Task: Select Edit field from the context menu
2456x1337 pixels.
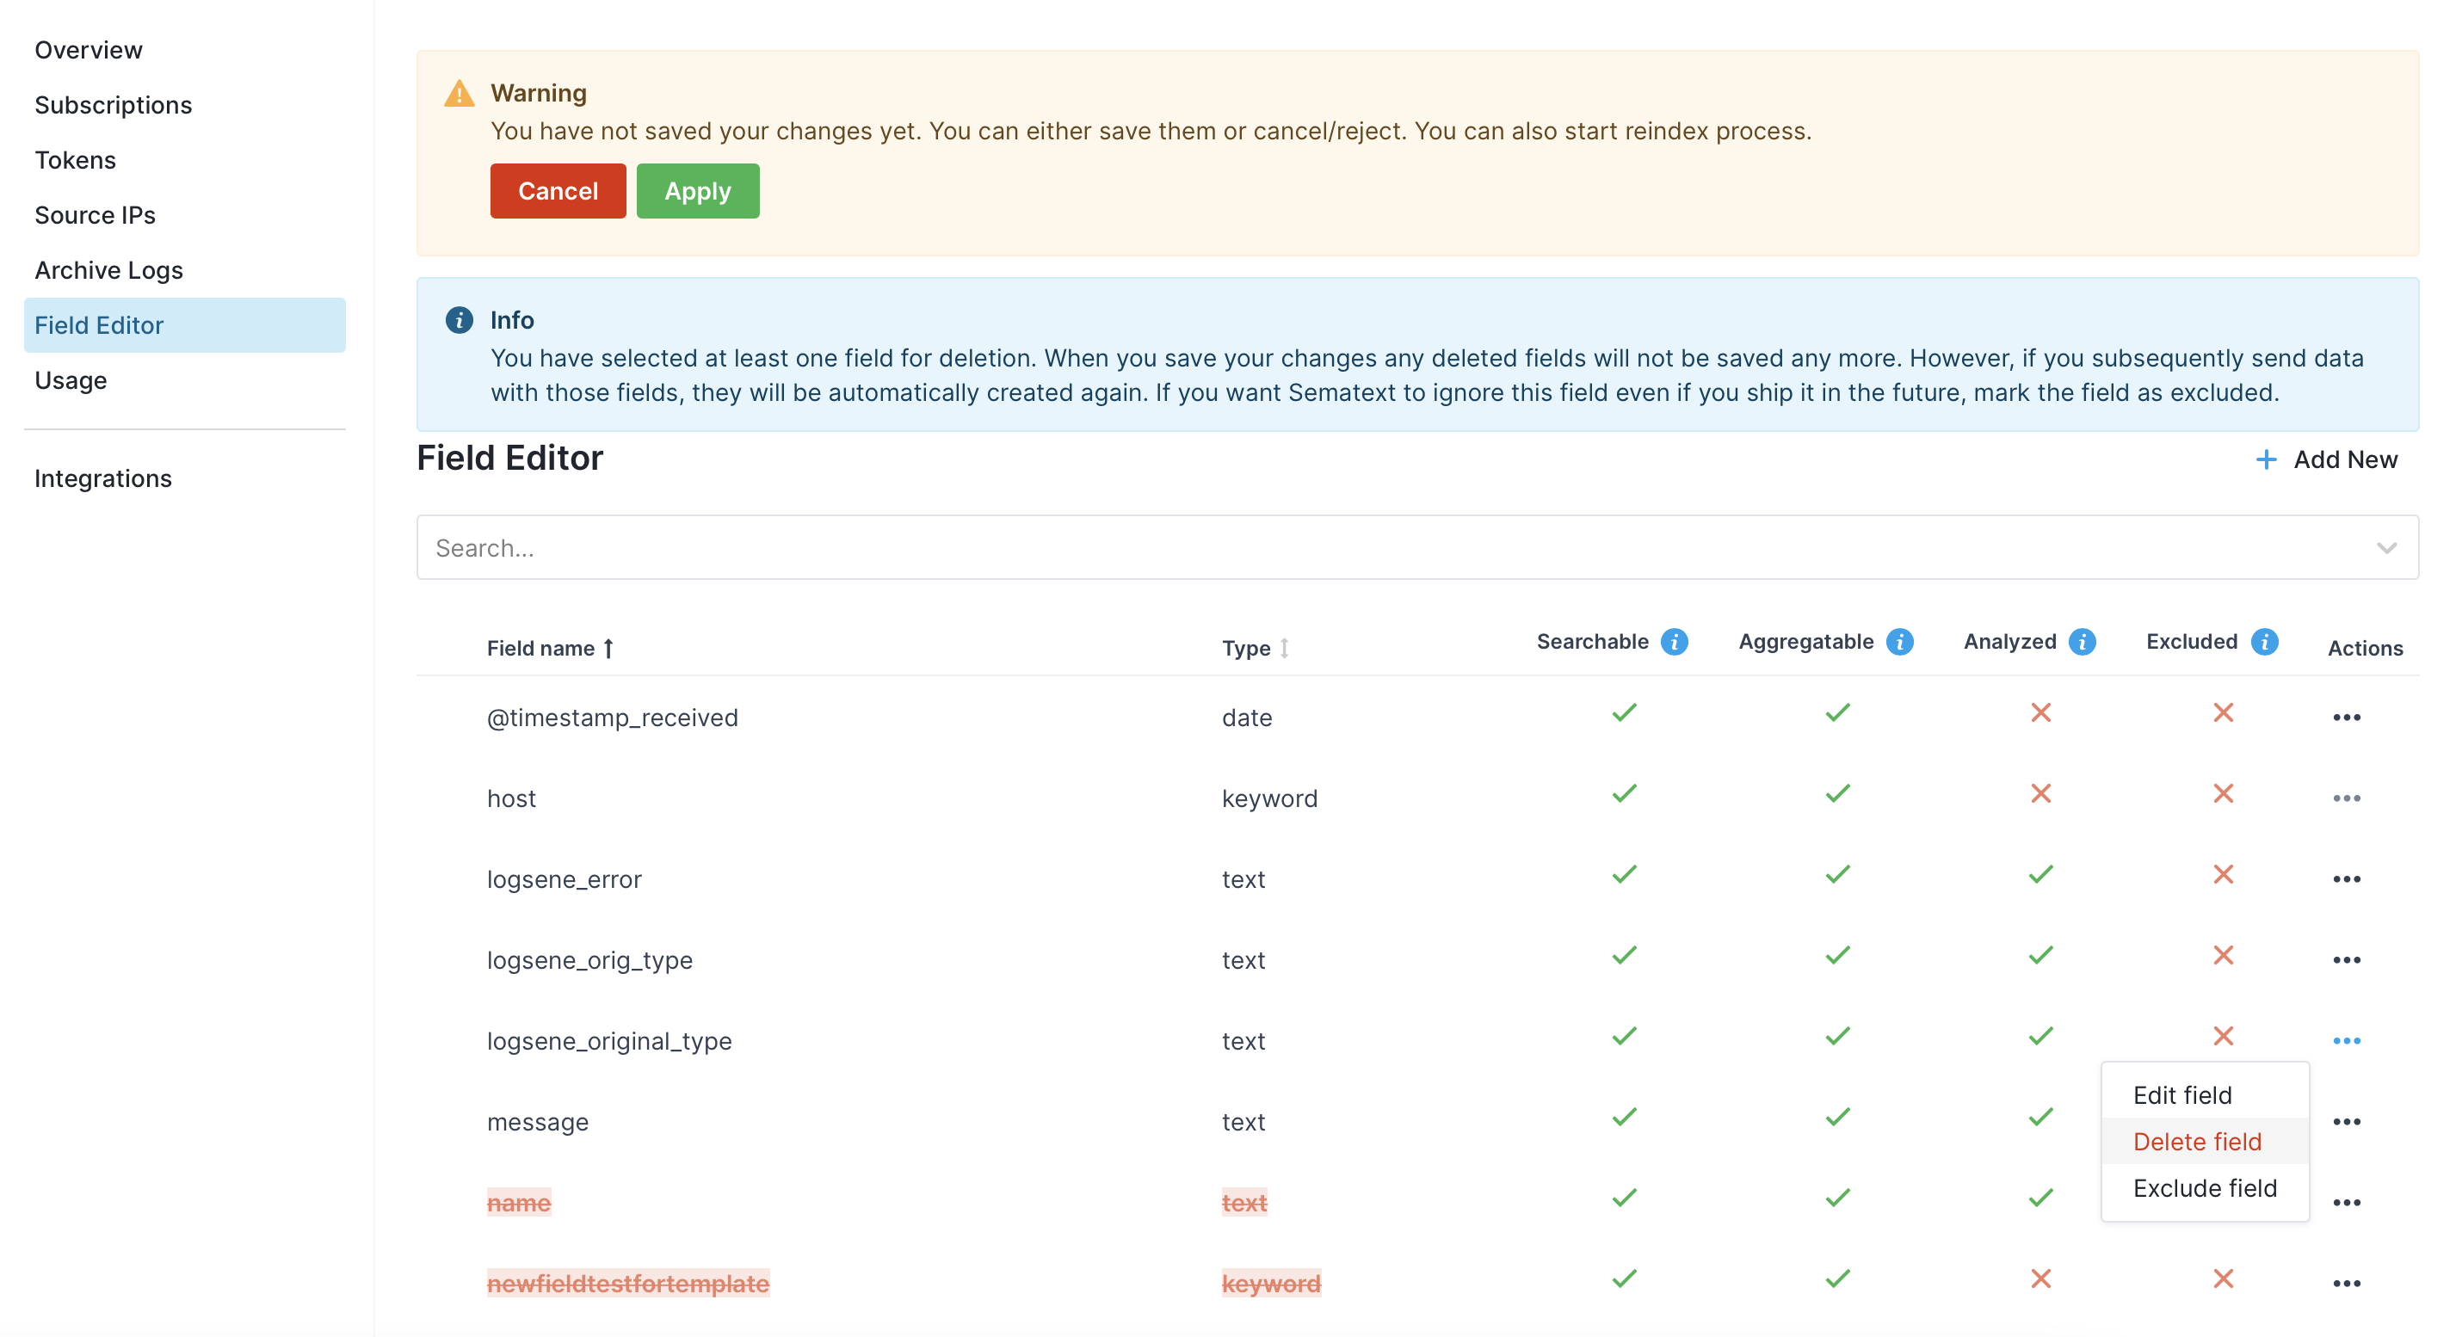Action: [2205, 1095]
